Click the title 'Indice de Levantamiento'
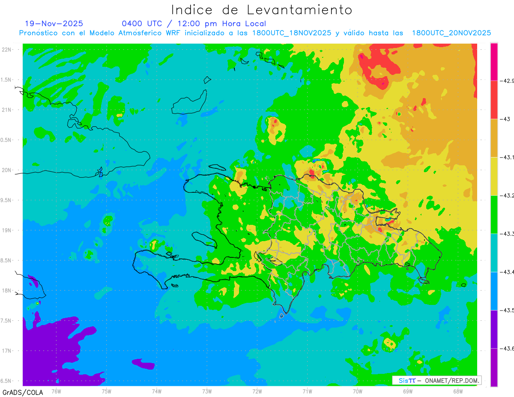Viewport: 514px width, 397px height. pos(262,10)
